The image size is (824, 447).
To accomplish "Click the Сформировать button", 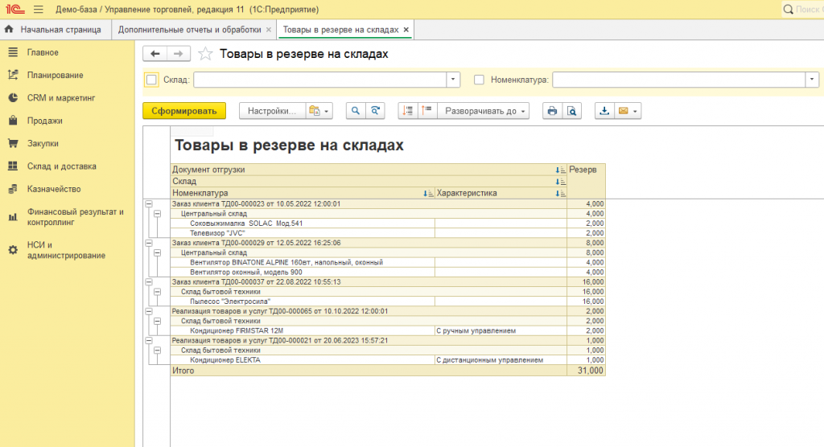I will [x=184, y=111].
